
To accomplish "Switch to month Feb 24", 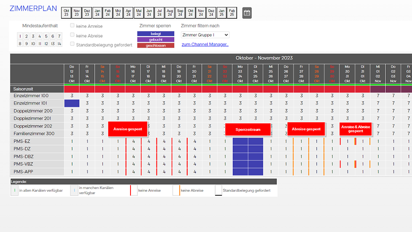I will pyautogui.click(x=108, y=13).
